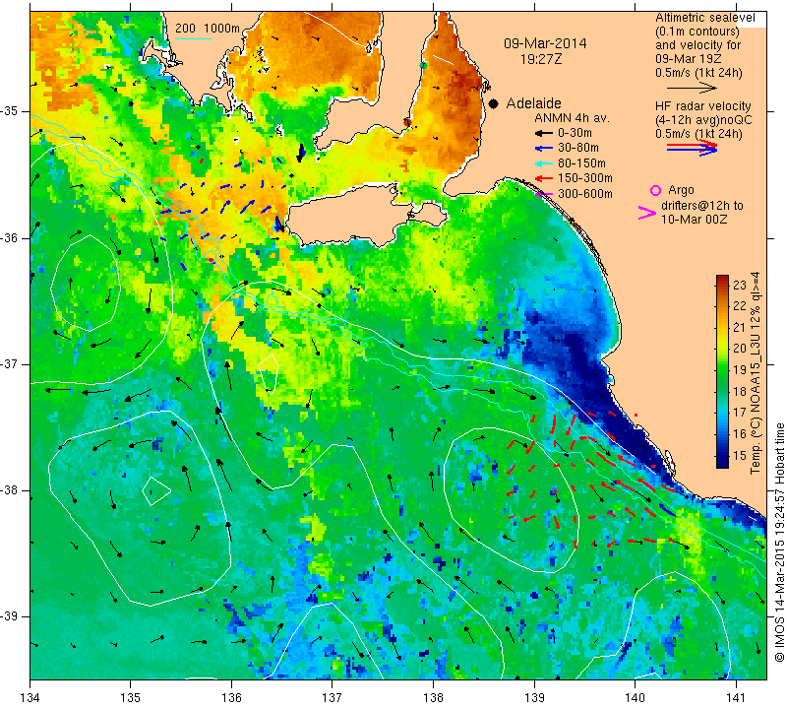Click the 19:27Z time label
This screenshot has height=709, width=787.
tap(541, 59)
